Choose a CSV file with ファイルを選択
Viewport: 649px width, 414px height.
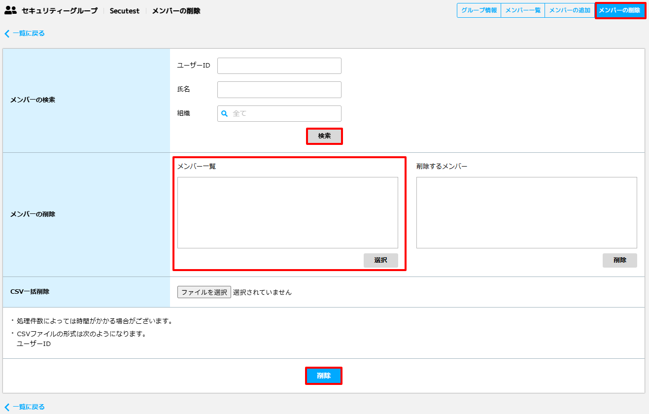[x=204, y=292]
